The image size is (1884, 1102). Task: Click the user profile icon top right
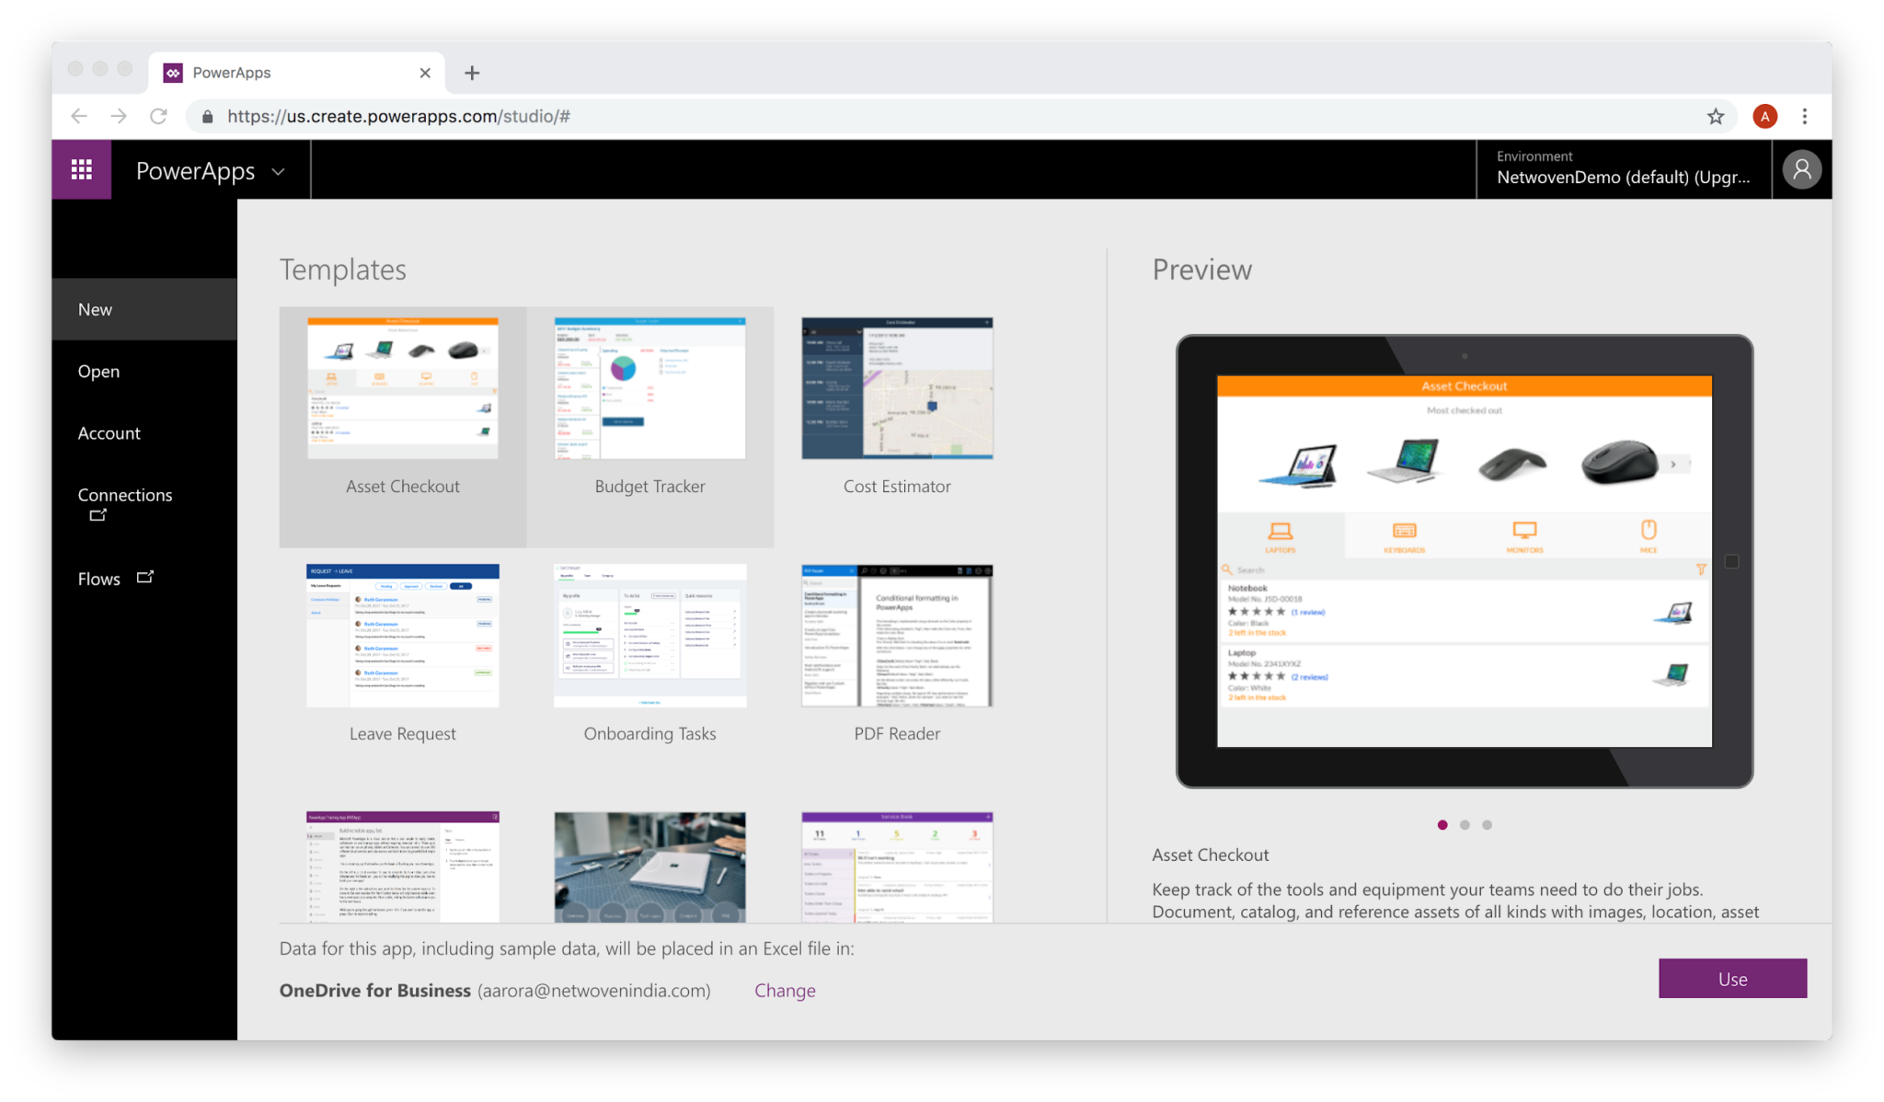point(1802,169)
